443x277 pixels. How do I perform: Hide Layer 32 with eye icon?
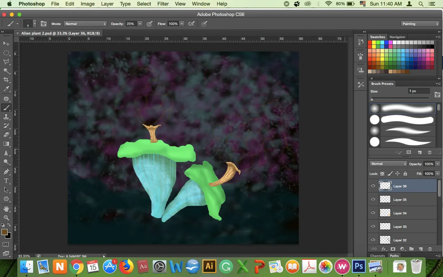click(373, 240)
